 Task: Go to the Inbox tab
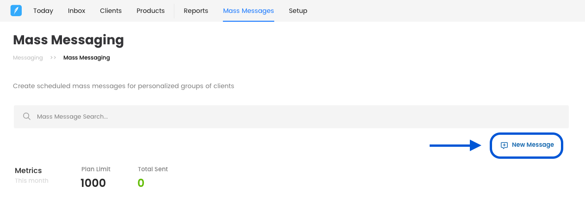coord(76,11)
